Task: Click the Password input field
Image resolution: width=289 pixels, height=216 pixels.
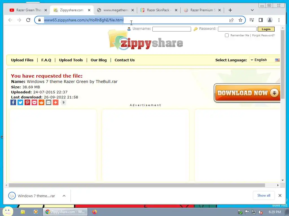Action: pyautogui.click(x=237, y=29)
